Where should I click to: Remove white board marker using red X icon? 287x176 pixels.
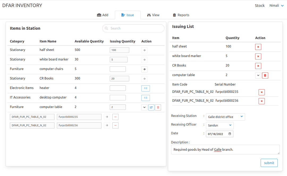point(258,56)
